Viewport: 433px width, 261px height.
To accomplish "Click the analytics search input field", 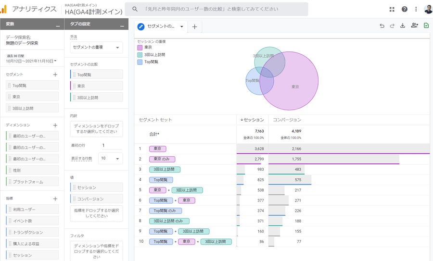I will tap(216, 9).
